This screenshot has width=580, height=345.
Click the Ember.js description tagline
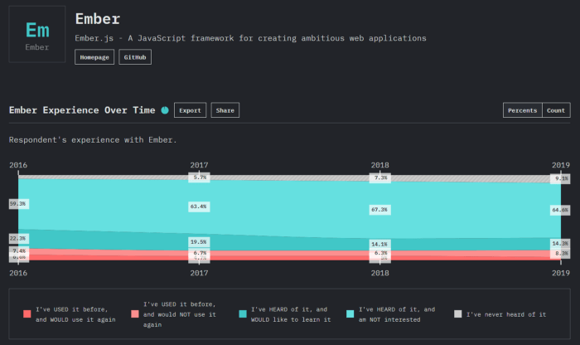pos(250,38)
